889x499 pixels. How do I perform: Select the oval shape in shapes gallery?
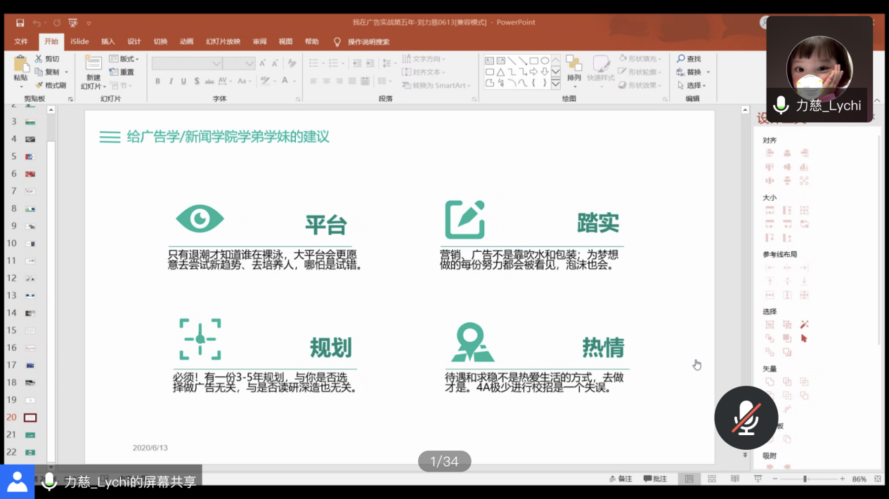pos(545,61)
